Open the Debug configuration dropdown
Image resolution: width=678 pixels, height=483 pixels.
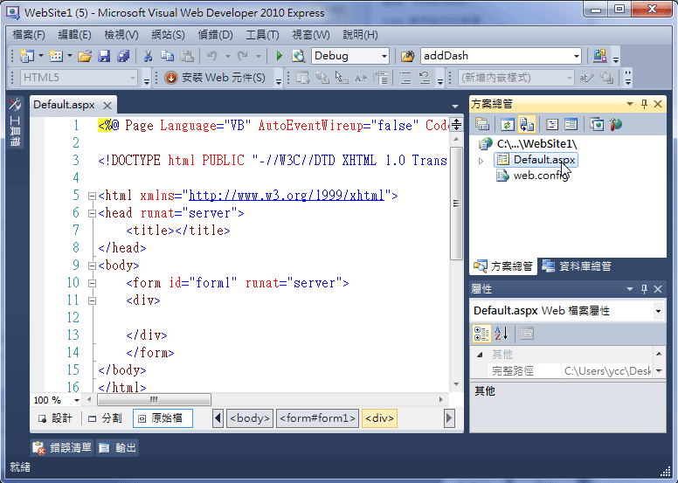point(384,56)
